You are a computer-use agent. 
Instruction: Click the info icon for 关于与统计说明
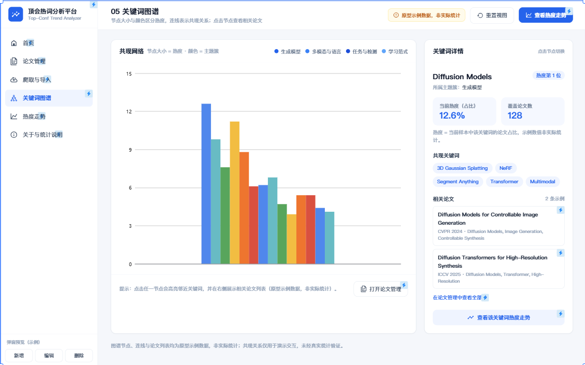click(14, 135)
